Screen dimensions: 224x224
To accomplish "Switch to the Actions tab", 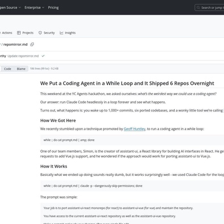I will [x=7, y=33].
